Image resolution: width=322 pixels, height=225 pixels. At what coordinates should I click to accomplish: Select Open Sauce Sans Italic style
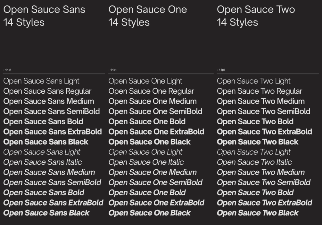pos(43,162)
